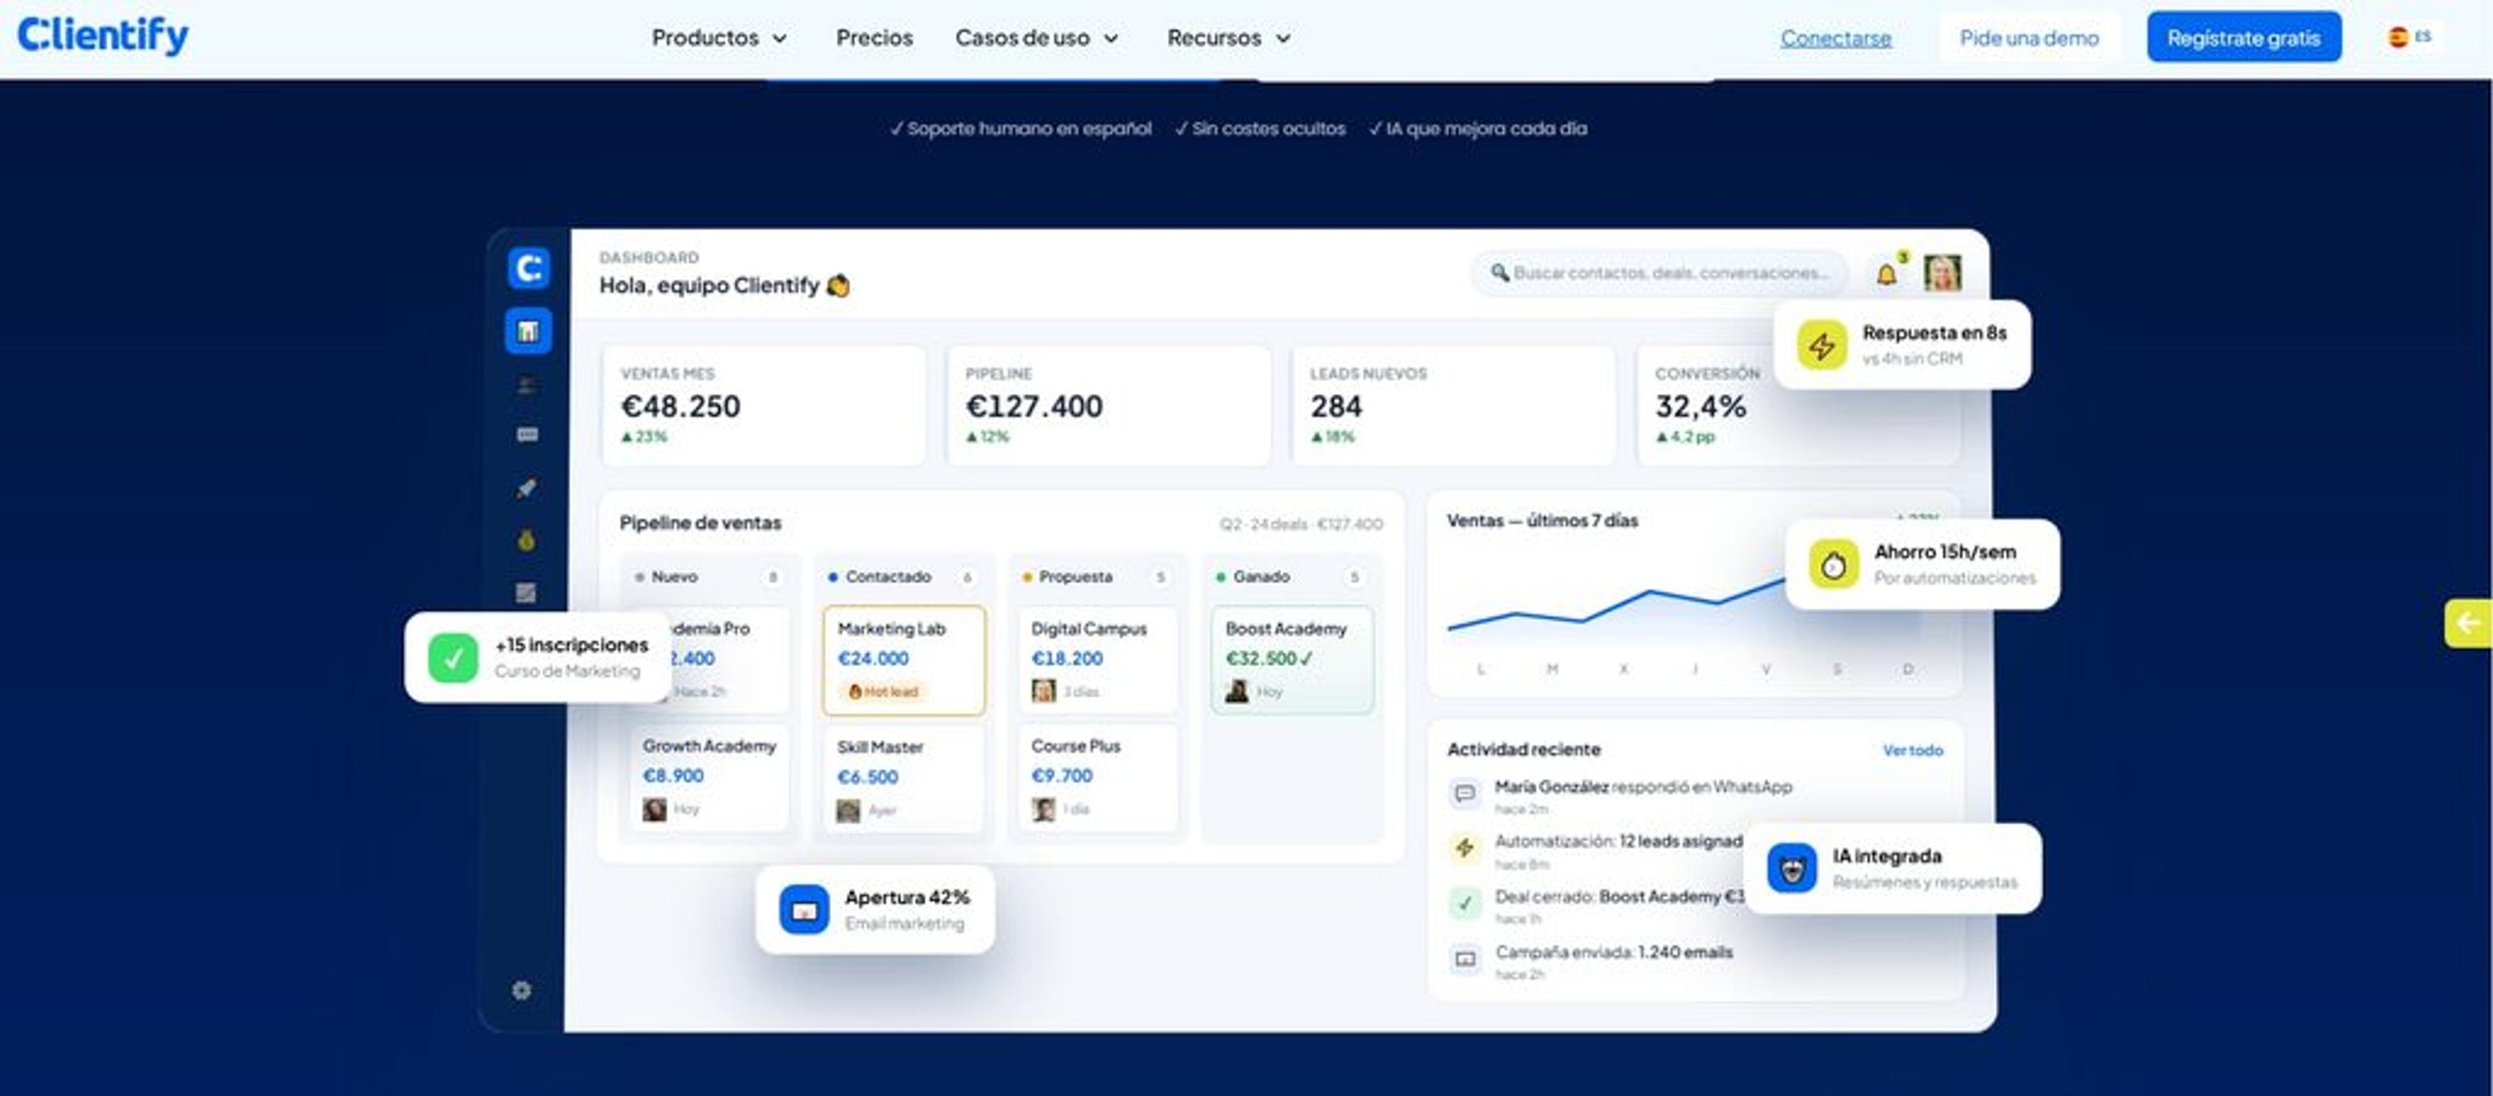Open the settings gear in dashboard sidebar
This screenshot has width=2493, height=1096.
click(521, 990)
